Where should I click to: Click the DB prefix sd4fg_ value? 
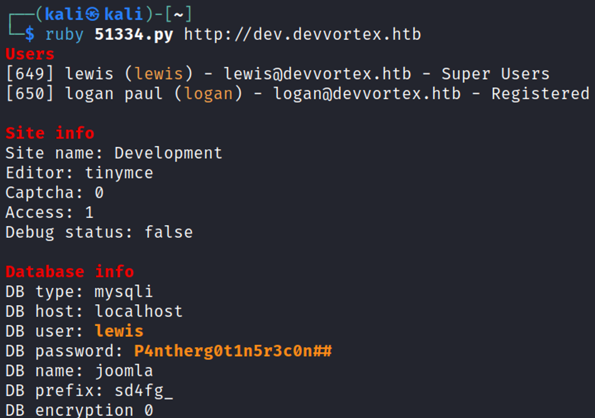click(x=143, y=391)
